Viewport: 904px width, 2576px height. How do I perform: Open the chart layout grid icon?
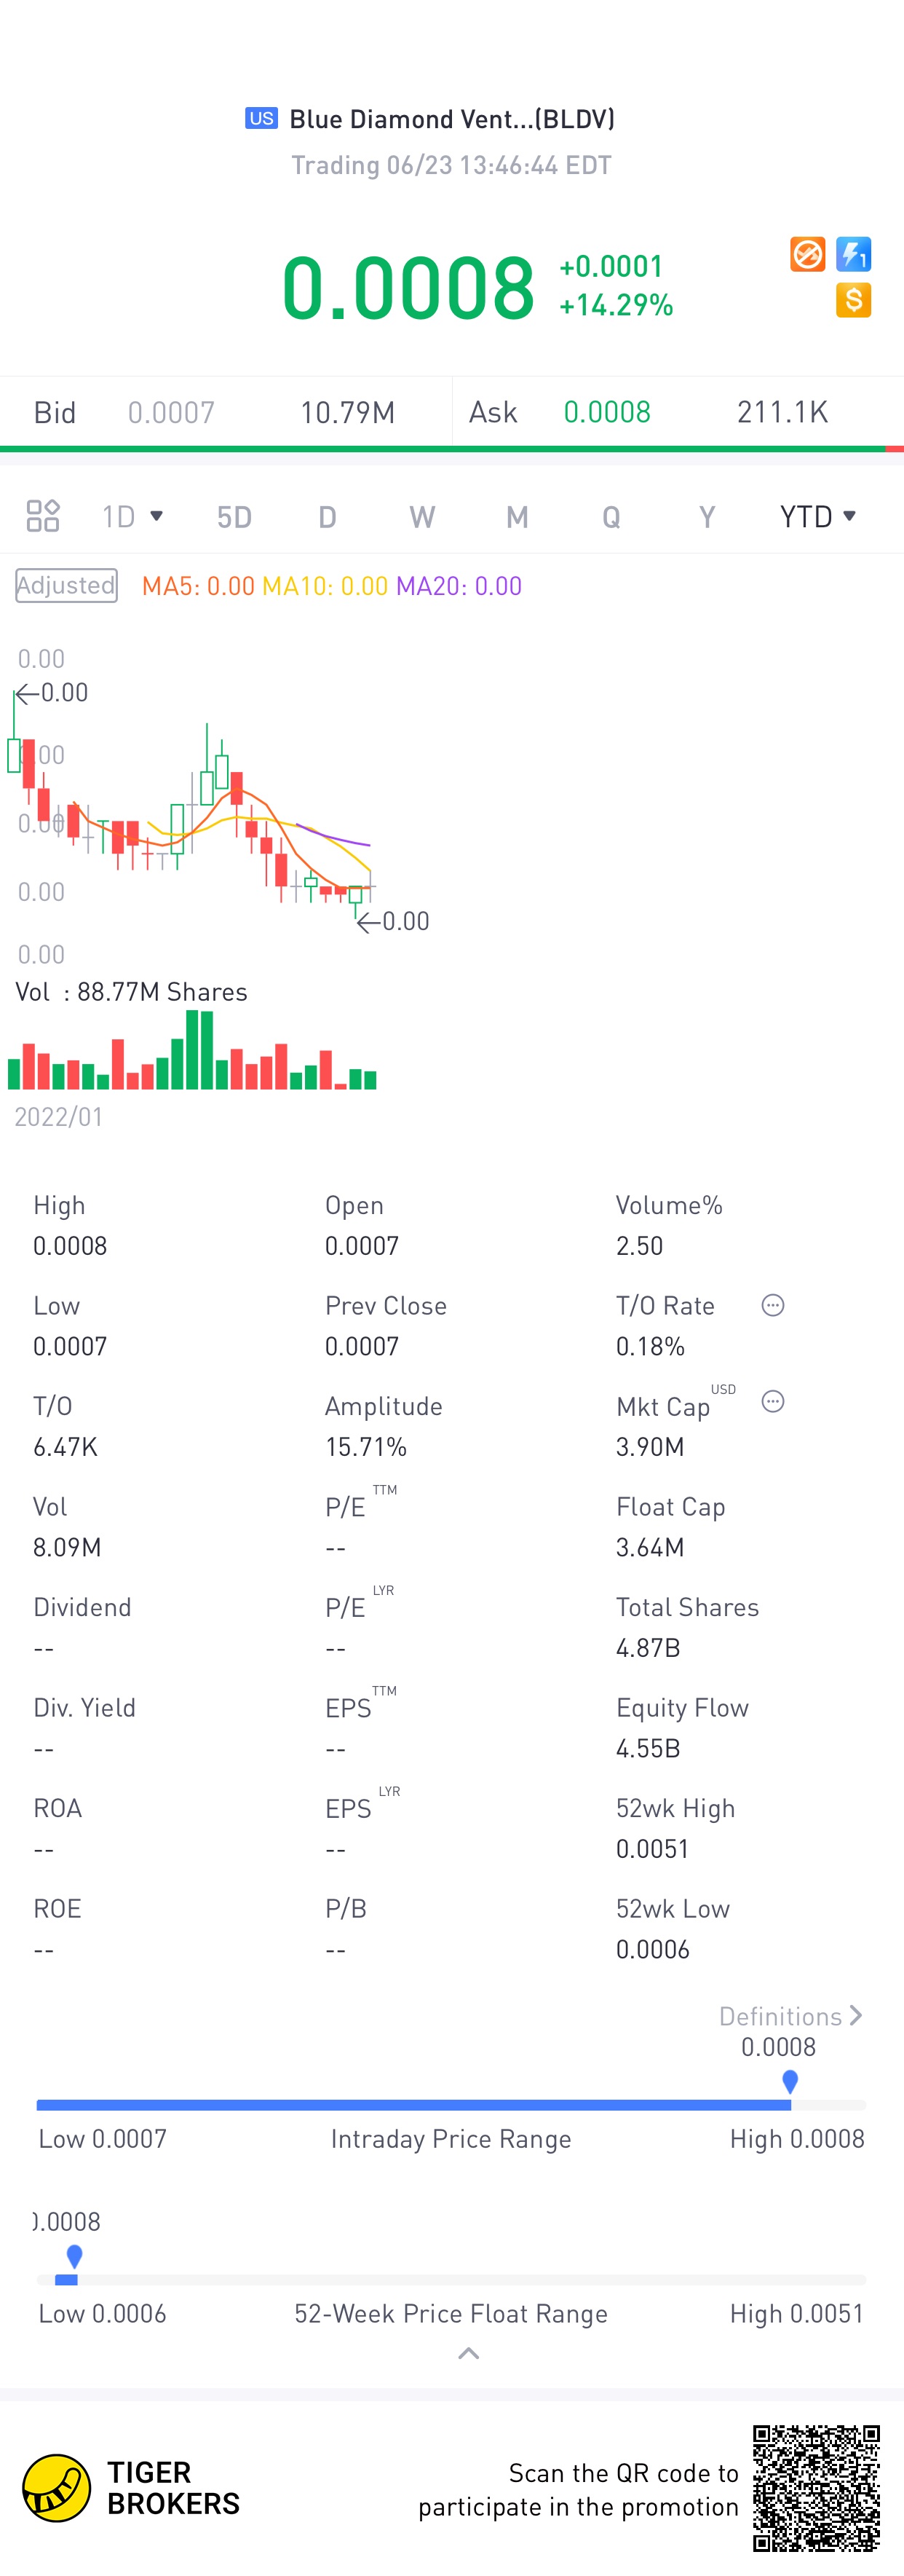click(x=43, y=516)
